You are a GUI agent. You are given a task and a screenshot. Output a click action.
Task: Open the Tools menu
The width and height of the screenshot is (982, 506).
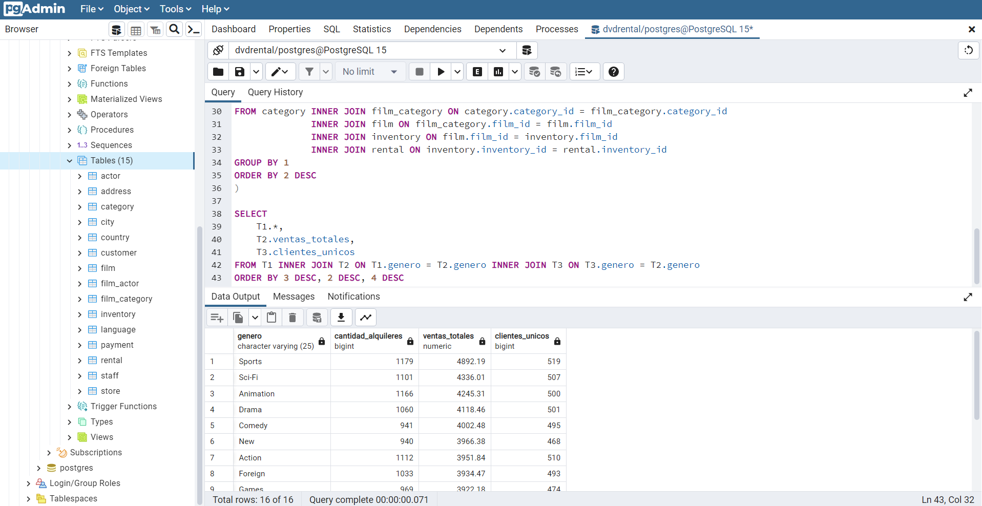(174, 9)
